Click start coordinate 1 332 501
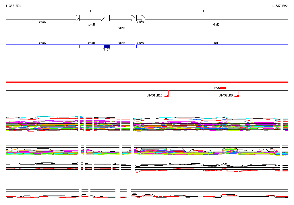Viewport: 294px width, 205px height. coord(13,6)
